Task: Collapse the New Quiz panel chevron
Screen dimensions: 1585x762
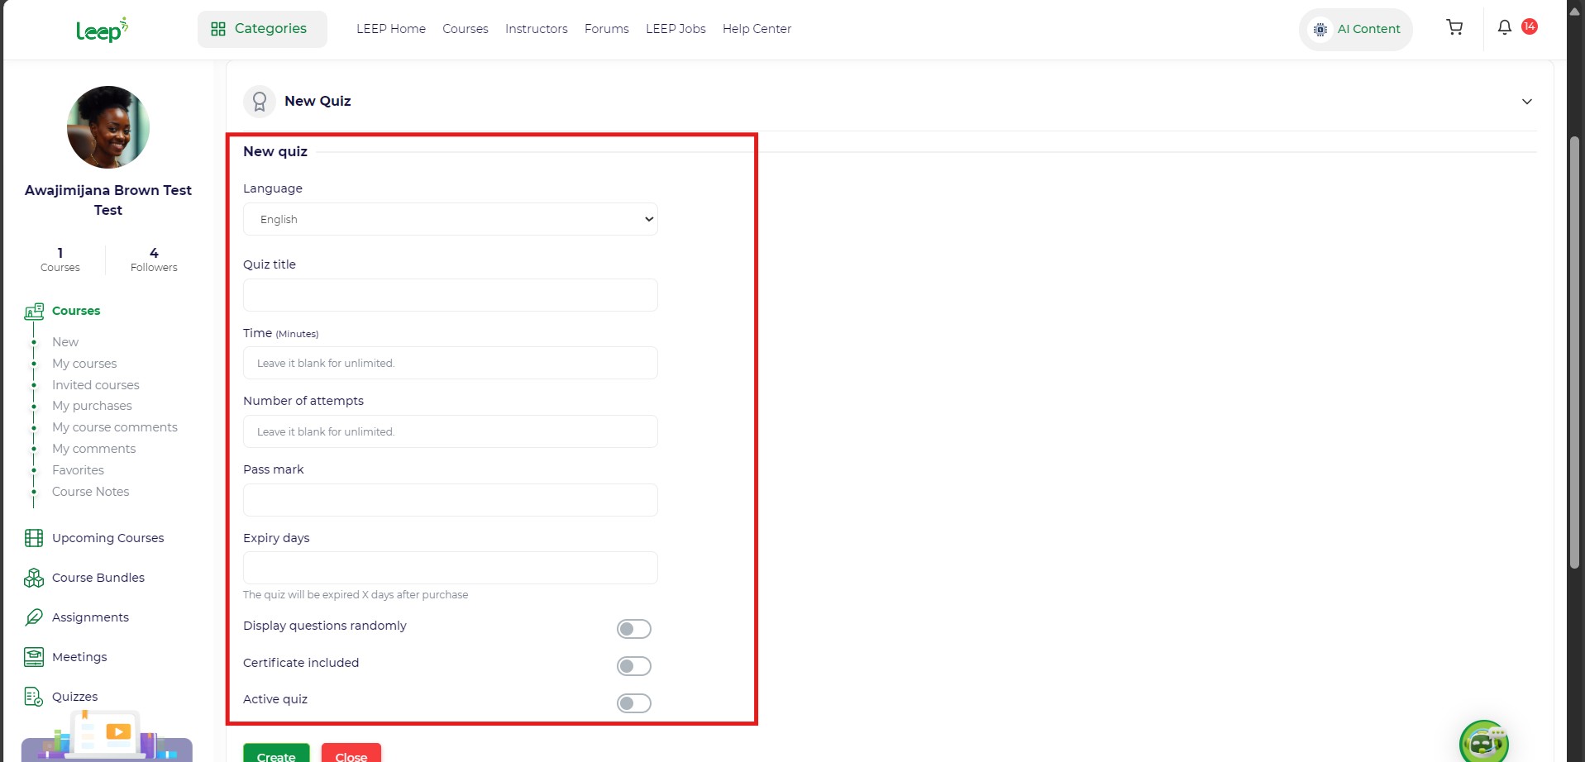Action: 1526,102
